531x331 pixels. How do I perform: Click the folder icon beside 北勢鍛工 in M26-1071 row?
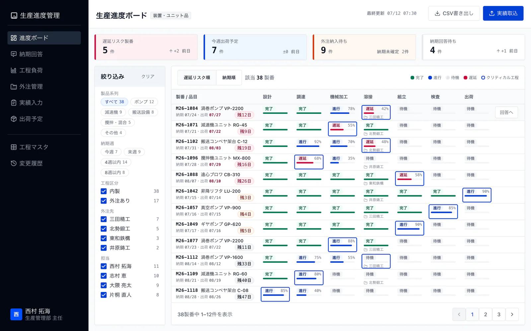(365, 134)
